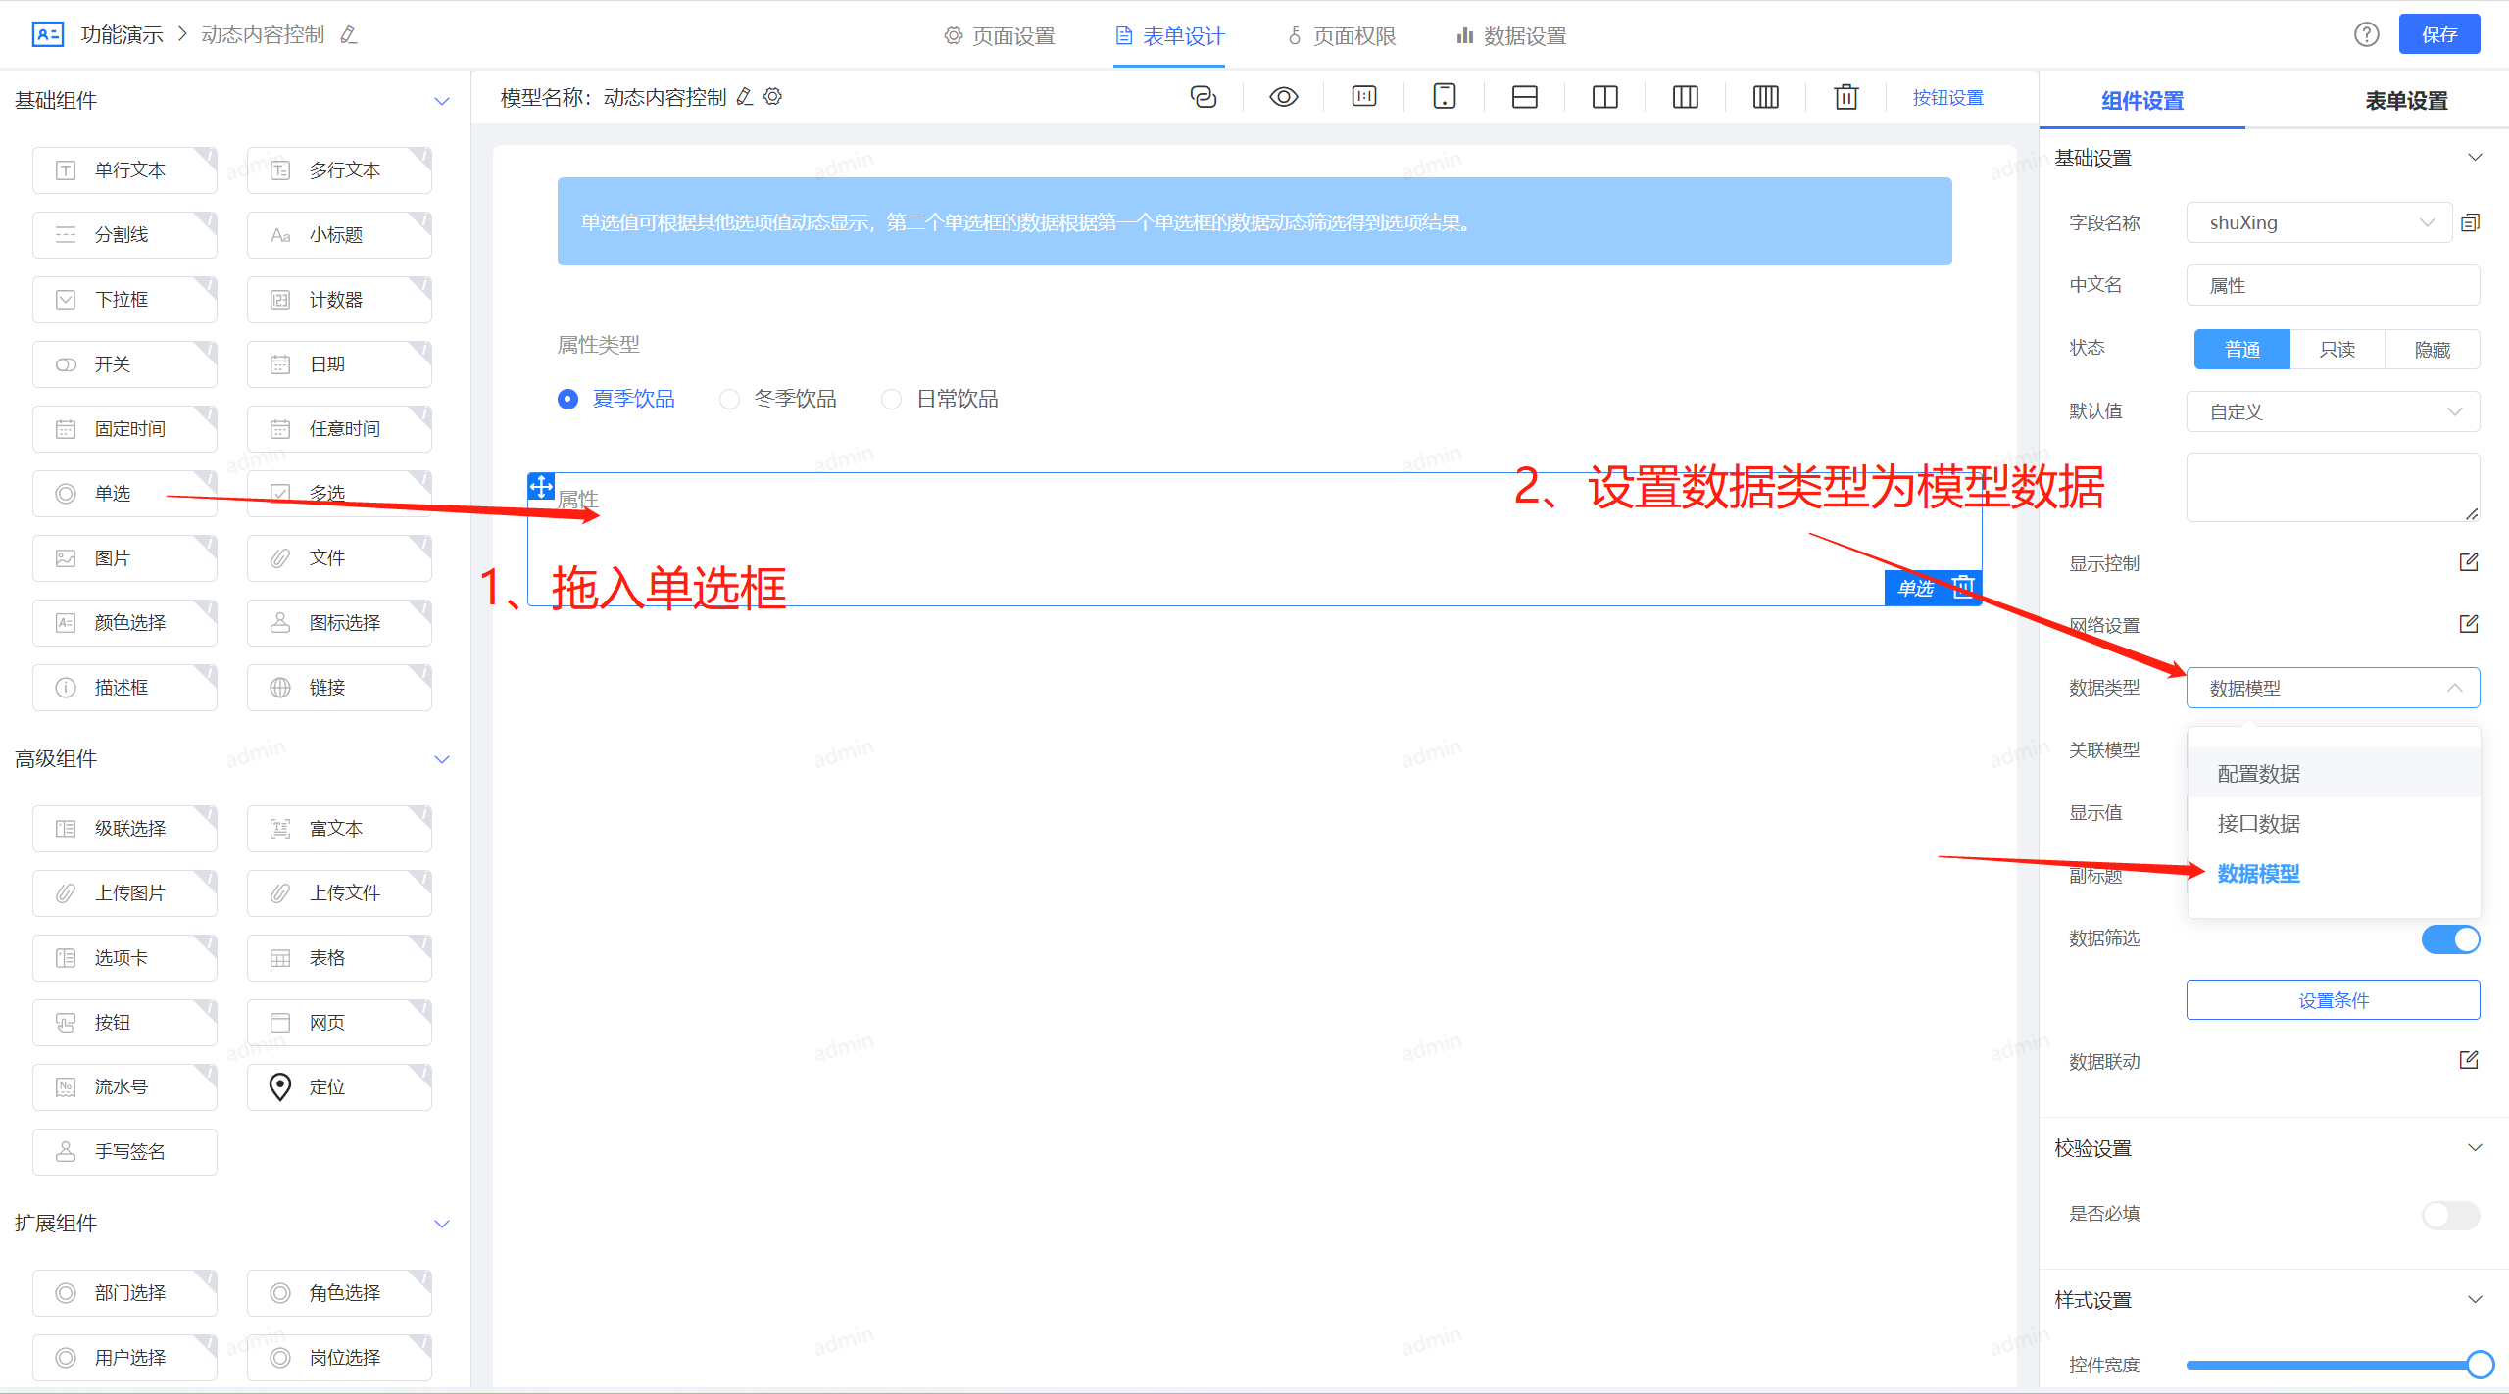2509x1394 pixels.
Task: Click the 控件宽度 slider handle
Action: pyautogui.click(x=2480, y=1364)
